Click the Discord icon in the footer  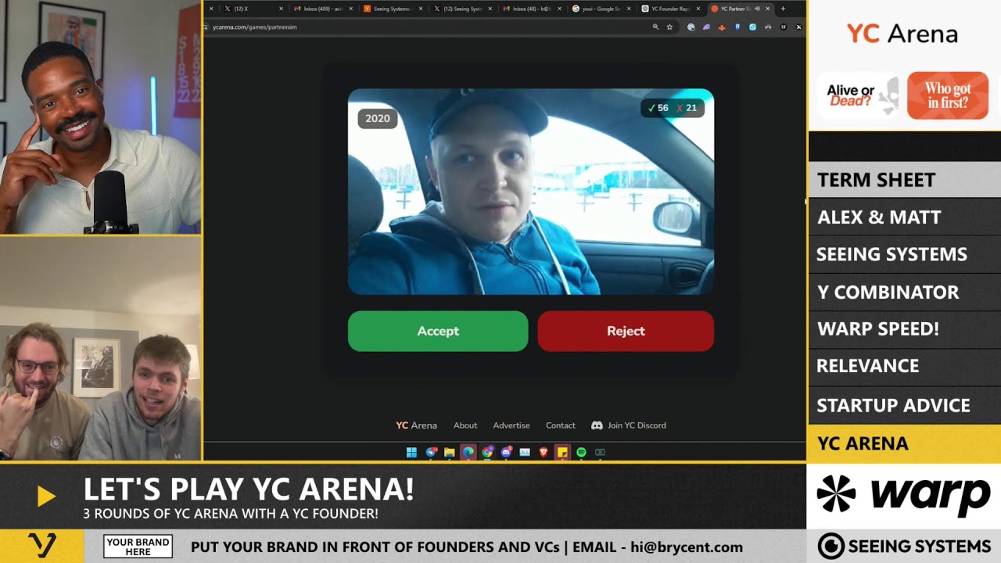(597, 425)
